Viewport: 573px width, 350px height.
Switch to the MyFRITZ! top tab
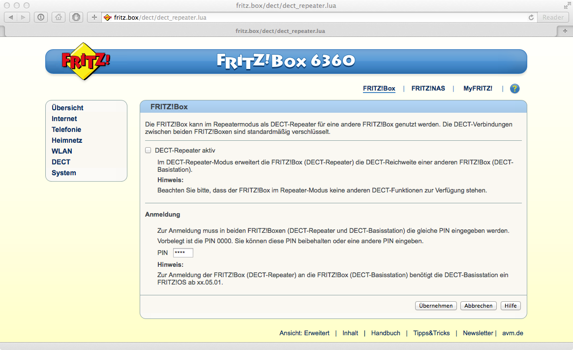coord(478,89)
